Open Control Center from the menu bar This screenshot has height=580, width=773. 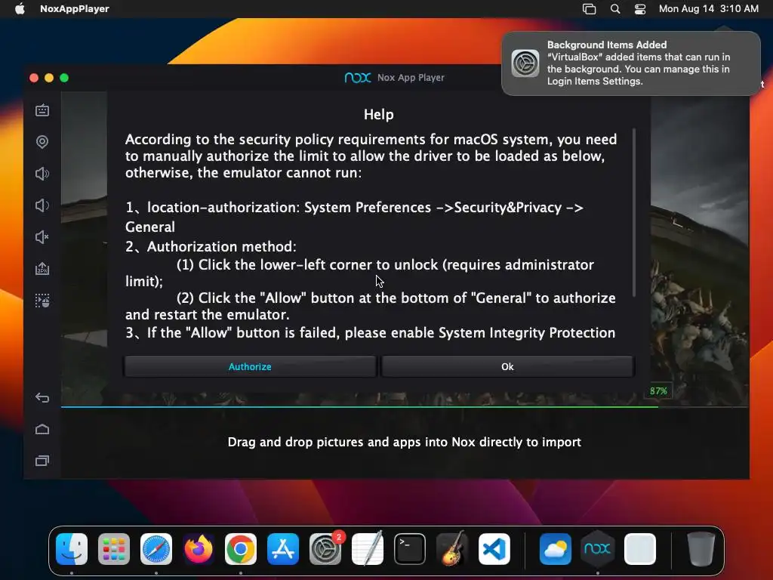click(640, 8)
